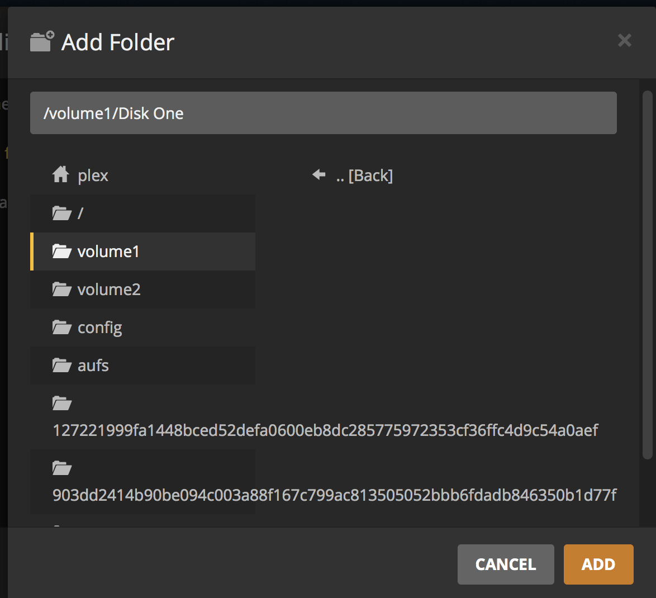Open the config folder

pos(99,328)
